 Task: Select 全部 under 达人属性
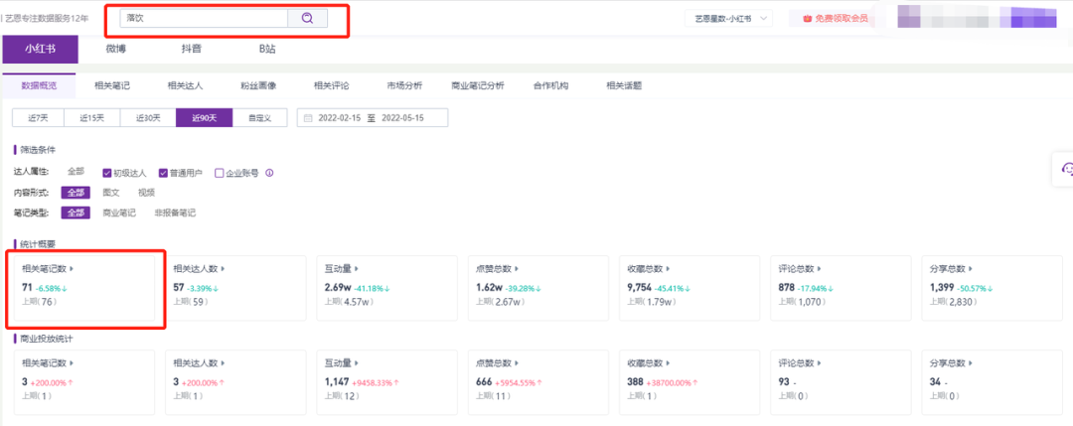(76, 172)
